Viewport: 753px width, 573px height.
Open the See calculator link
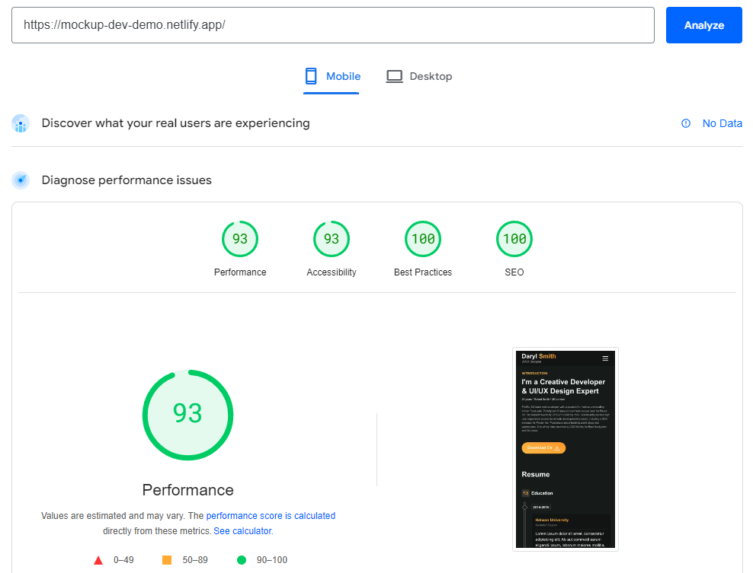tap(242, 531)
